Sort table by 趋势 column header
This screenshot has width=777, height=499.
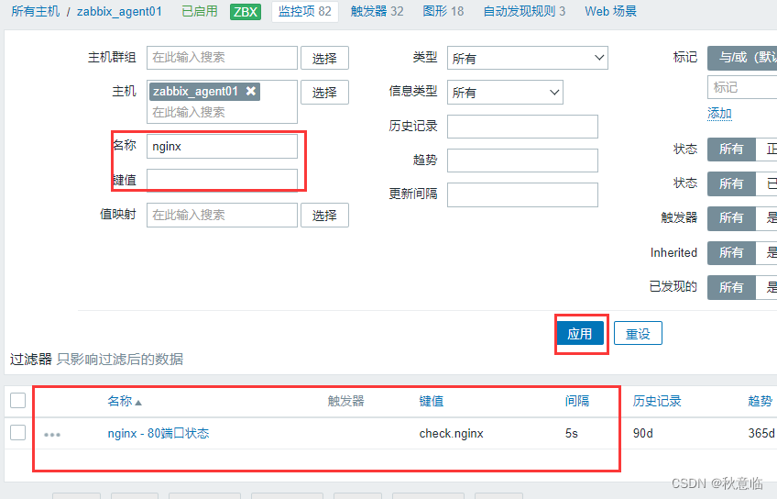[x=761, y=401]
